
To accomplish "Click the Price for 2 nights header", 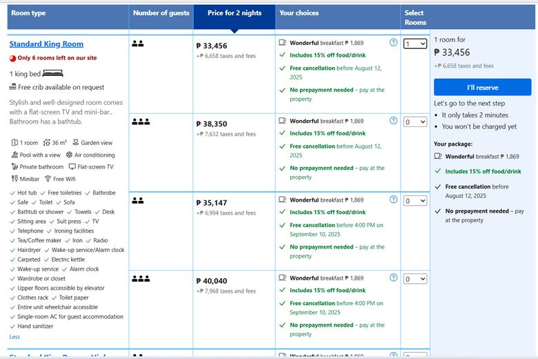I will 234,13.
